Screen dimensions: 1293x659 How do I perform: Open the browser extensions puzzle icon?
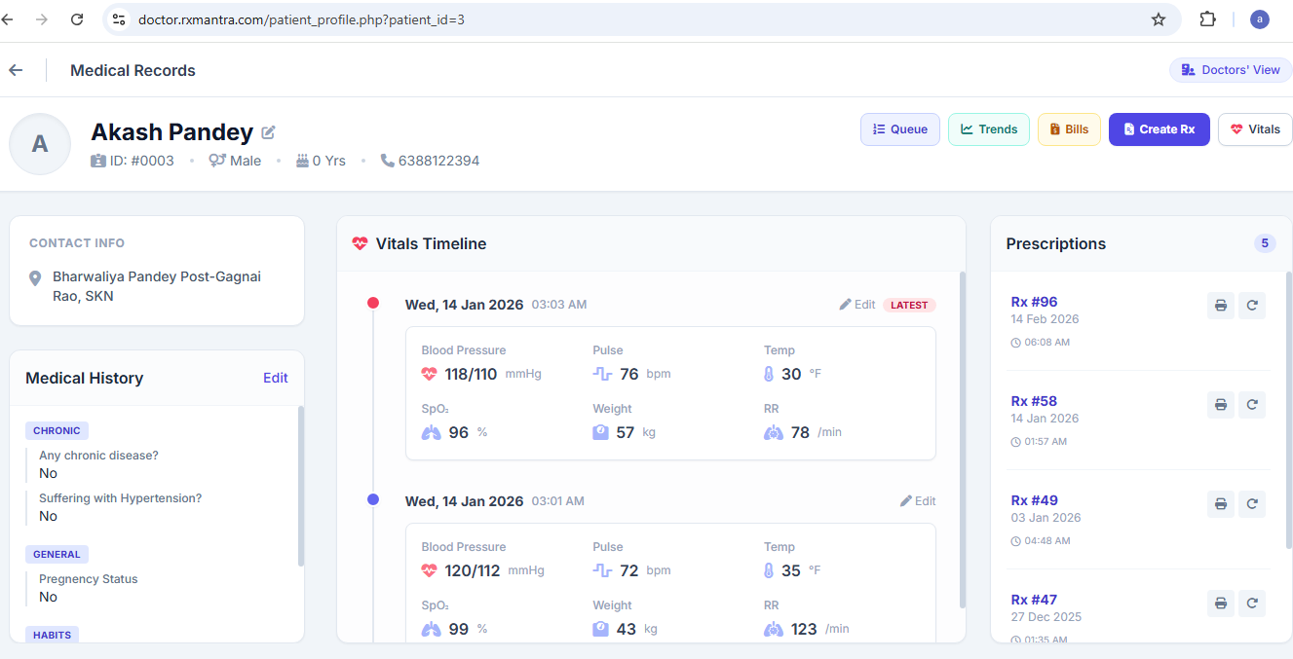click(1207, 19)
